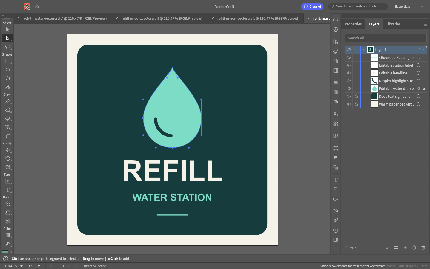Select the Zoom tool
Screen dimensions: 430x269
(x=8, y=204)
